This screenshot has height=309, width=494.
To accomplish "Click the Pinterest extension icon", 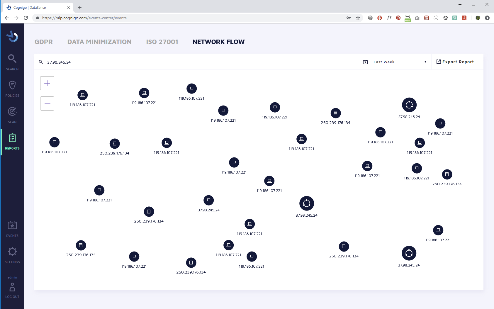I will click(398, 18).
